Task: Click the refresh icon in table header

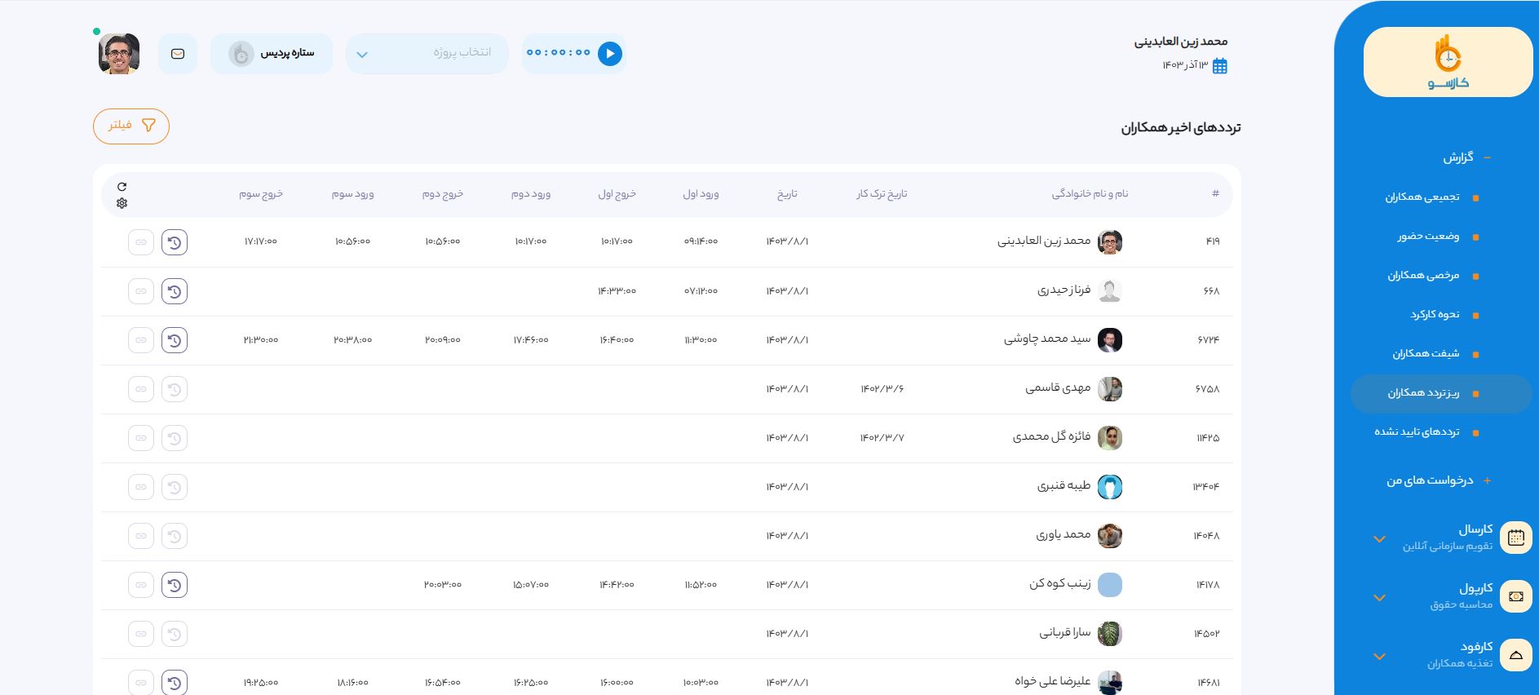Action: click(122, 187)
